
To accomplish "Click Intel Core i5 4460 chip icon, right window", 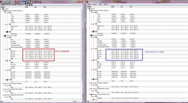I will [x=91, y=35].
